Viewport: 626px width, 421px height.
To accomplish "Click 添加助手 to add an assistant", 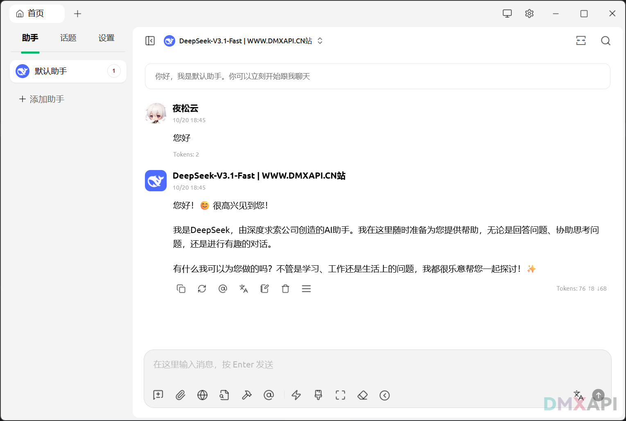I will [x=42, y=99].
